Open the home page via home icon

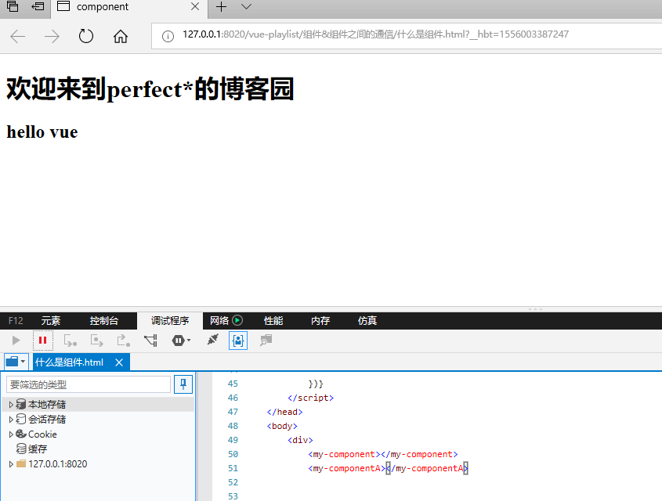coord(121,36)
